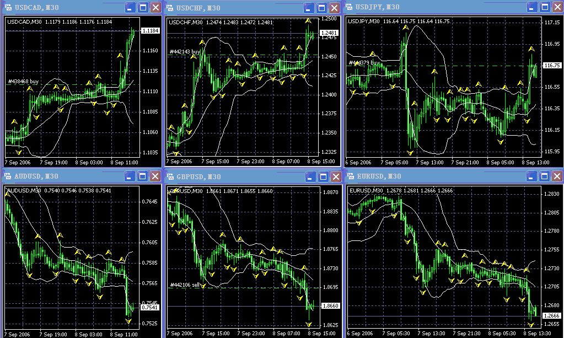
Task: Close the USDCHF chart window
Action: coord(335,8)
